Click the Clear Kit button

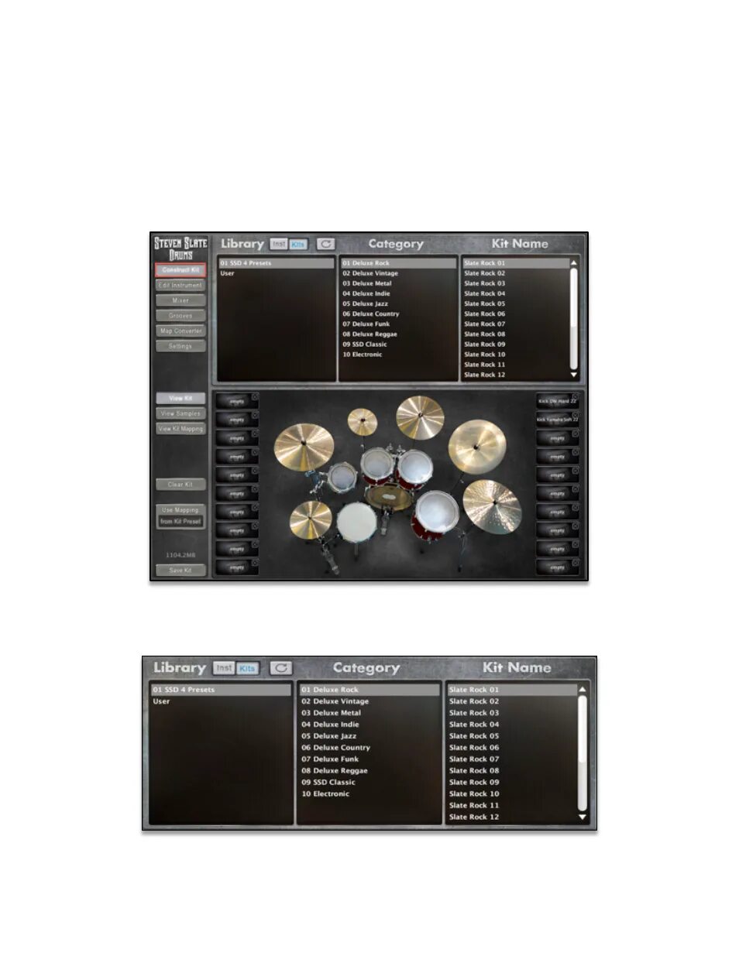(x=180, y=485)
